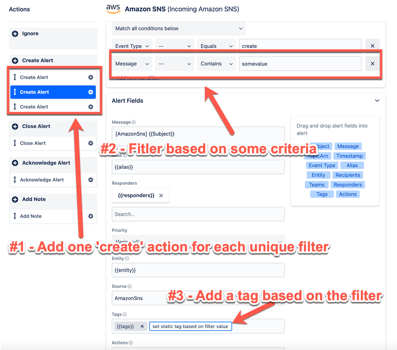This screenshot has height=350, width=397.
Task: Remove the {{responders}} chip
Action: [x=161, y=195]
